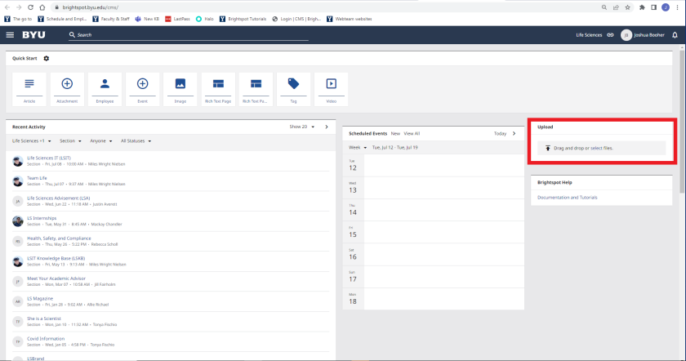686x361 pixels.
Task: Create a new Video from Quick Start
Action: pos(331,89)
